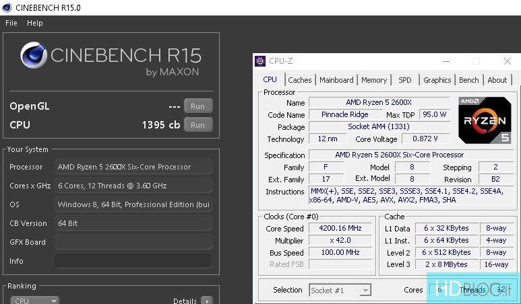Switch to the Mainboard tab

point(336,80)
